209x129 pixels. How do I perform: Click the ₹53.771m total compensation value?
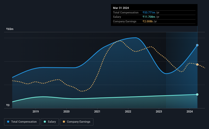click(149, 12)
